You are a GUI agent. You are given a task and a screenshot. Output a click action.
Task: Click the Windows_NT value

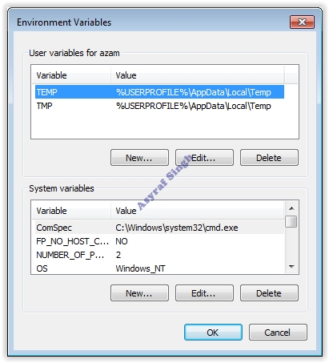pyautogui.click(x=140, y=268)
